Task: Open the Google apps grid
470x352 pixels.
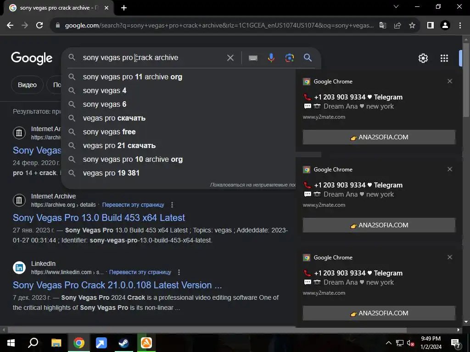Action: click(444, 58)
